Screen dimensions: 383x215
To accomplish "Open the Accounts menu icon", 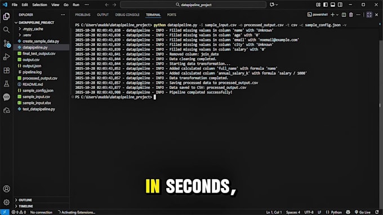I will click(7, 189).
